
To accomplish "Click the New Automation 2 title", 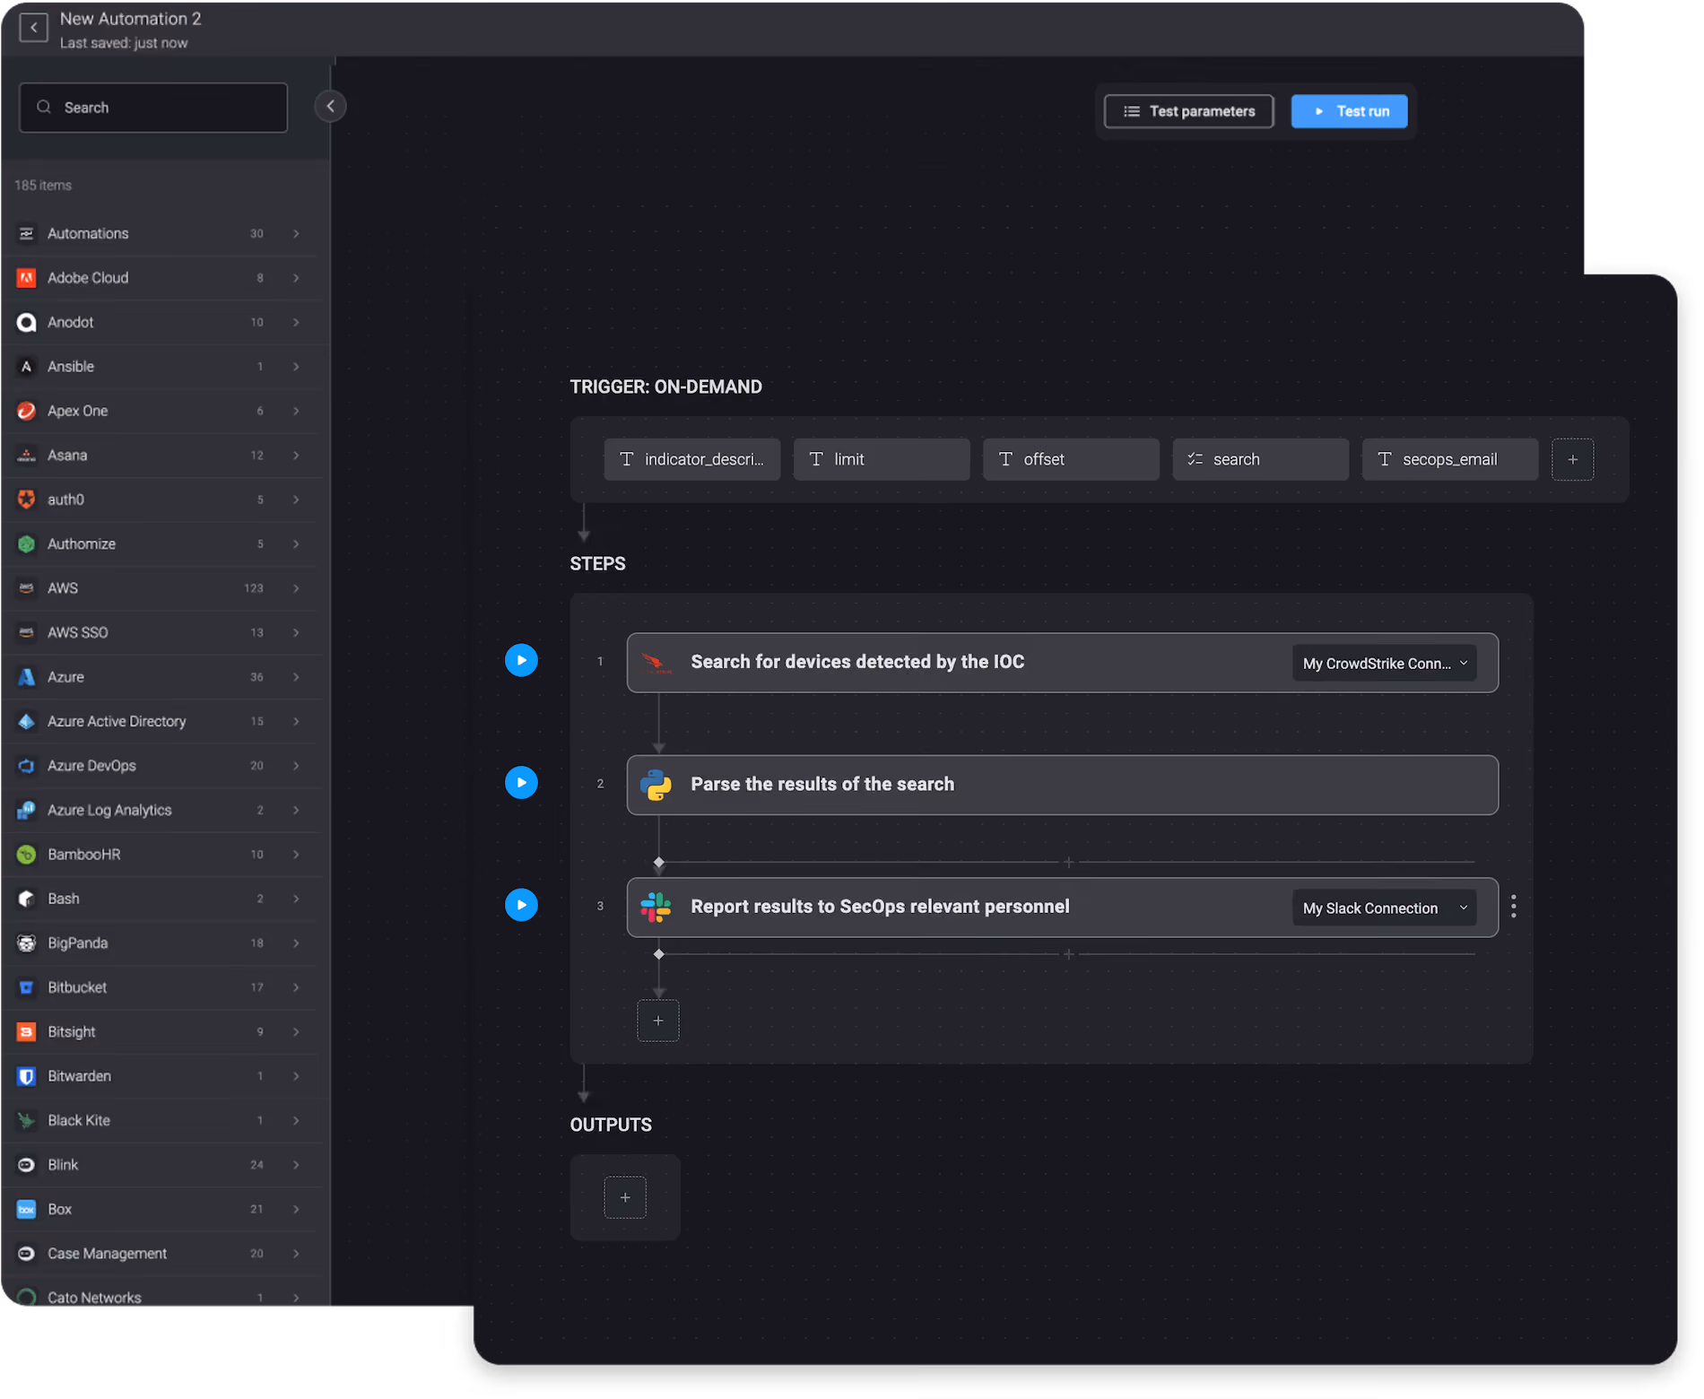I will (130, 19).
